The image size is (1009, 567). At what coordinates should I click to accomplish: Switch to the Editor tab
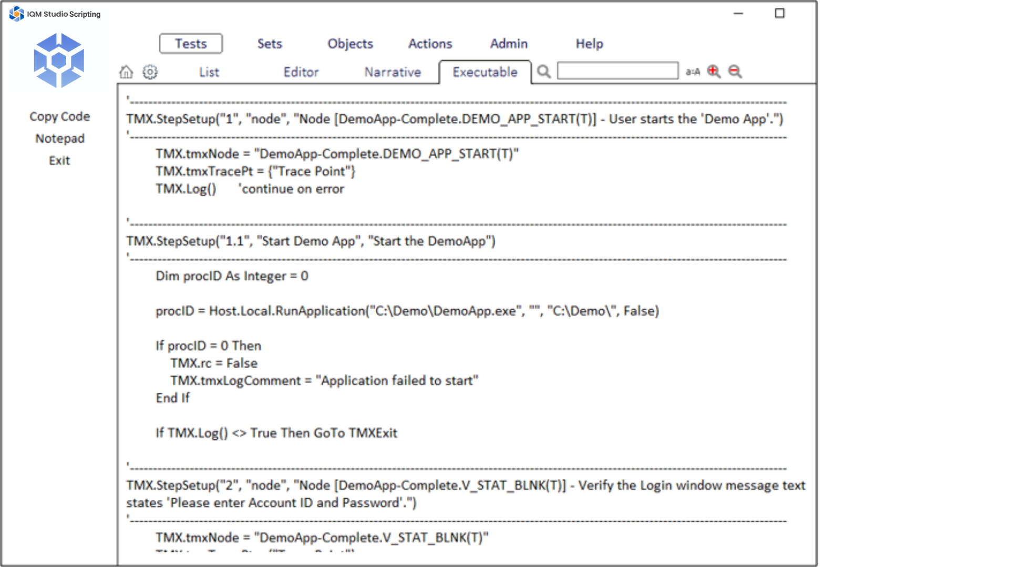click(x=301, y=72)
